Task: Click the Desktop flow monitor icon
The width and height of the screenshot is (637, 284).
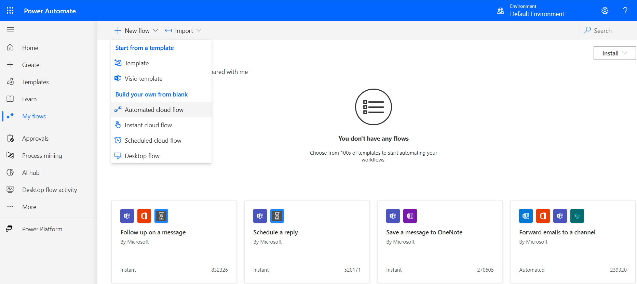Action: (x=118, y=156)
